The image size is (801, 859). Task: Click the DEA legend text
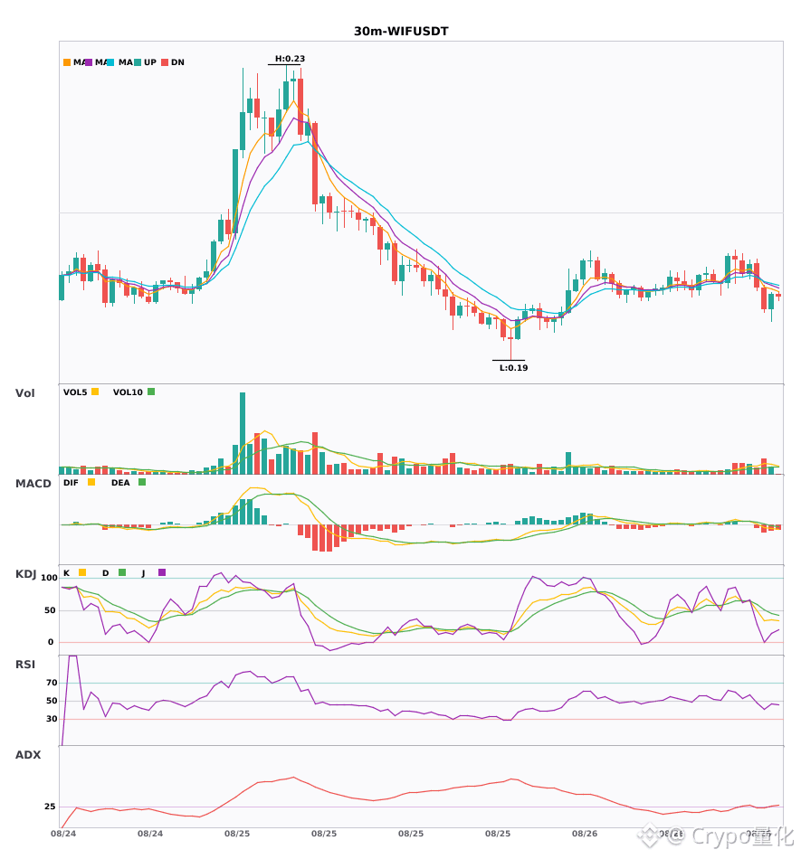[120, 483]
